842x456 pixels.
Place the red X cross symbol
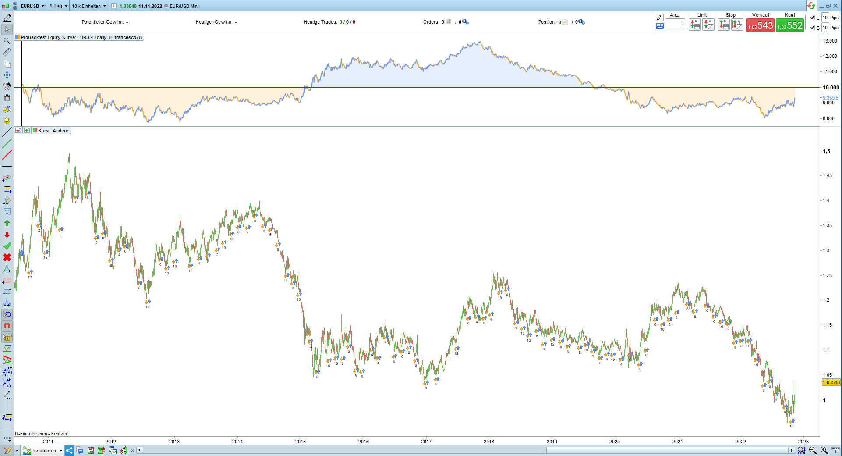point(7,257)
